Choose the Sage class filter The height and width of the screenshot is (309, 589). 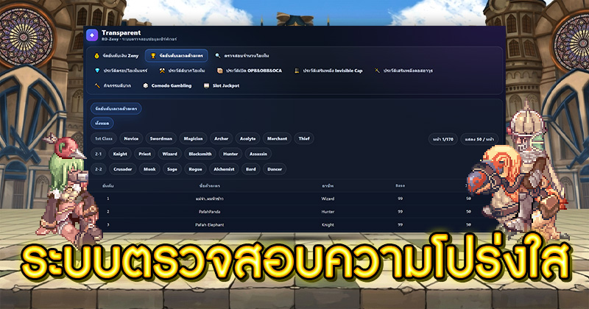pyautogui.click(x=172, y=169)
